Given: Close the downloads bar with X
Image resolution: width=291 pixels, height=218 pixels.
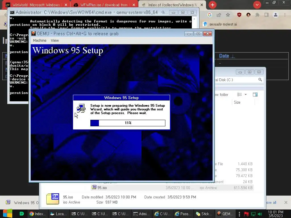Looking at the screenshot, I should (286, 202).
